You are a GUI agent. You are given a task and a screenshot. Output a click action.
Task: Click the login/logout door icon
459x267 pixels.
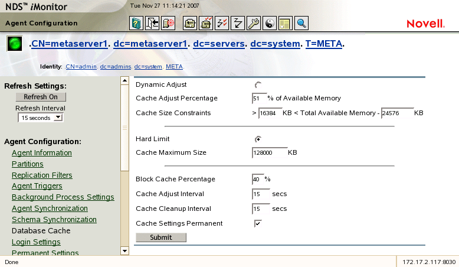[152, 23]
